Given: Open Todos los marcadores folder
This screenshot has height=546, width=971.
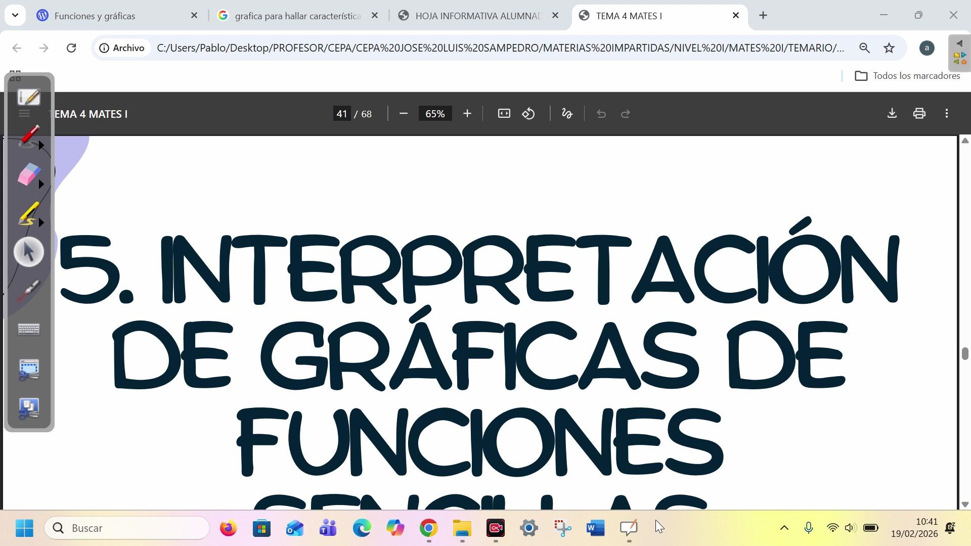Looking at the screenshot, I should (x=907, y=76).
